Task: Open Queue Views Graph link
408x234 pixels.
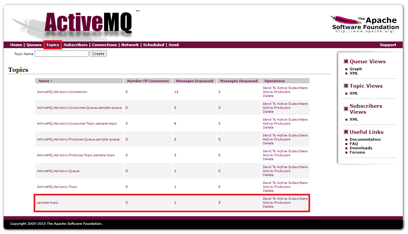Action: [x=356, y=69]
